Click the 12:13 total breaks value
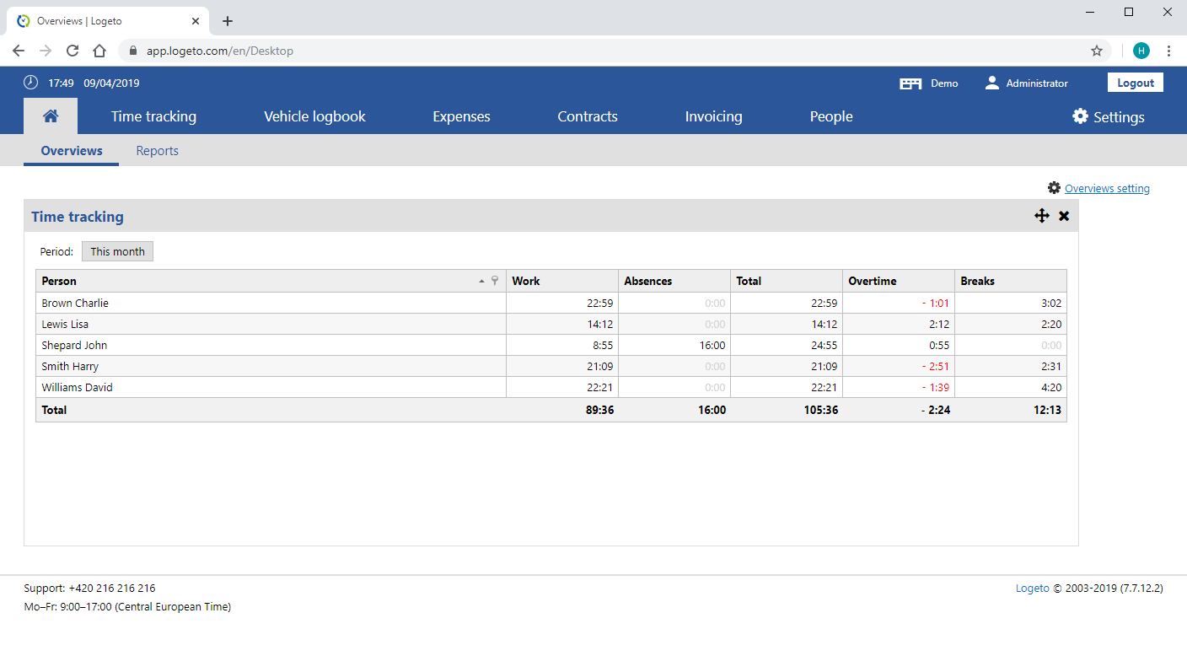Screen dimensions: 1187x672 pyautogui.click(x=1048, y=410)
